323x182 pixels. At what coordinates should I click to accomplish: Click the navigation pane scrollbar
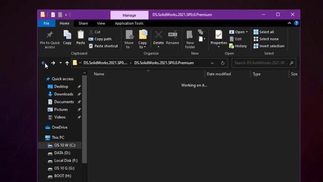[x=84, y=119]
